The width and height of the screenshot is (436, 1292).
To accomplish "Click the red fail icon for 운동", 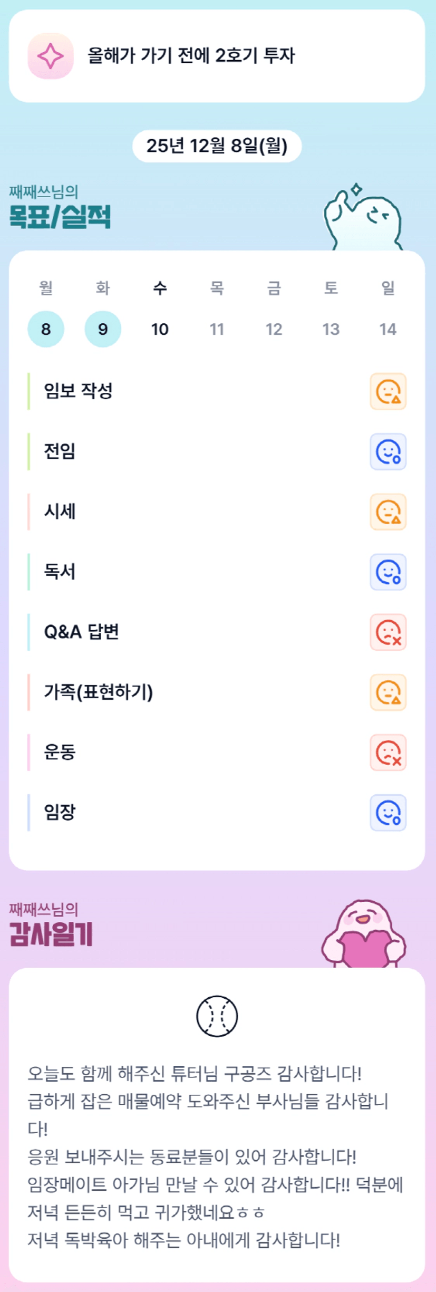I will click(x=388, y=752).
